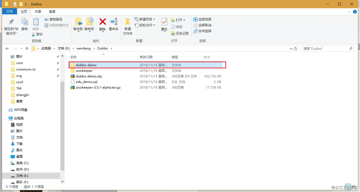Switch to Share (共享) tab
The image size is (360, 192).
38,11
